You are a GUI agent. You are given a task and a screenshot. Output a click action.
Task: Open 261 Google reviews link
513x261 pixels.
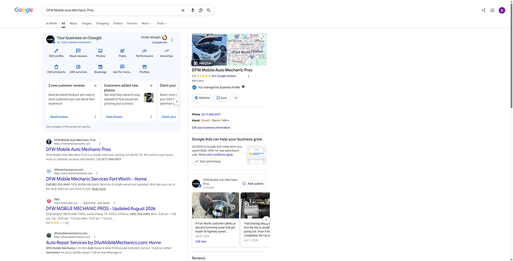pos(224,76)
